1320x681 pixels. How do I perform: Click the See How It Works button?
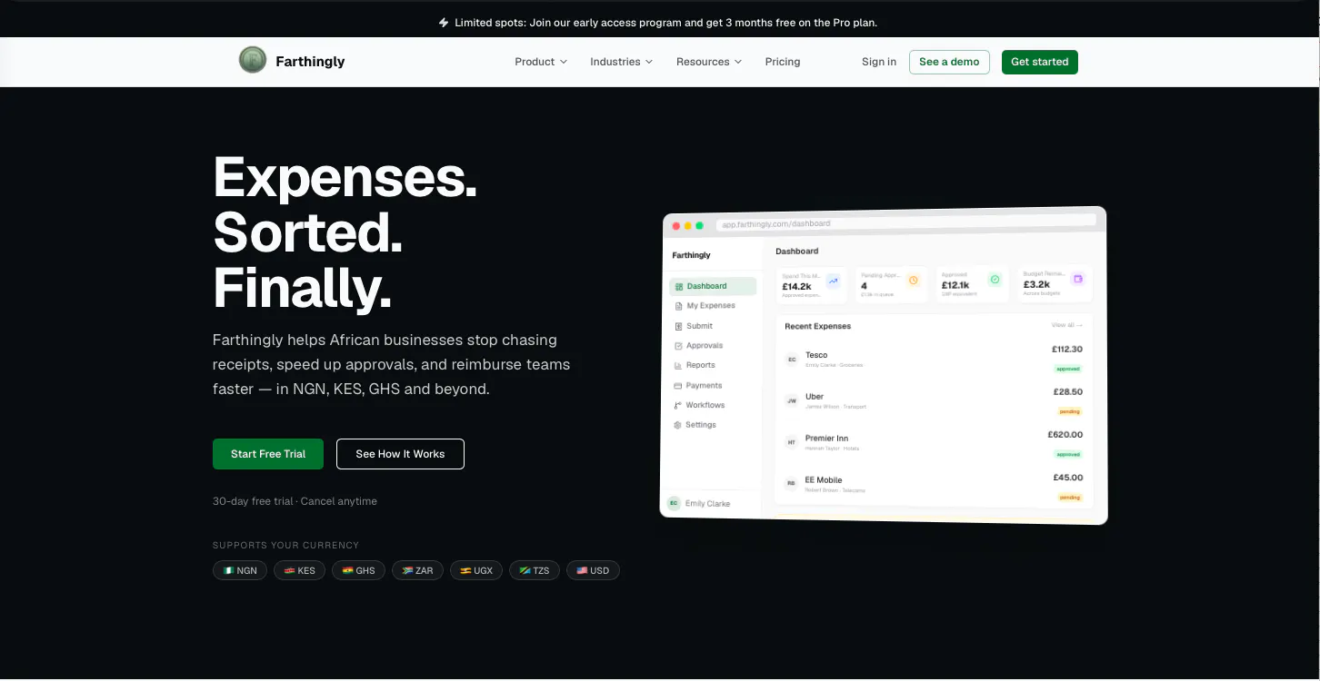(400, 454)
